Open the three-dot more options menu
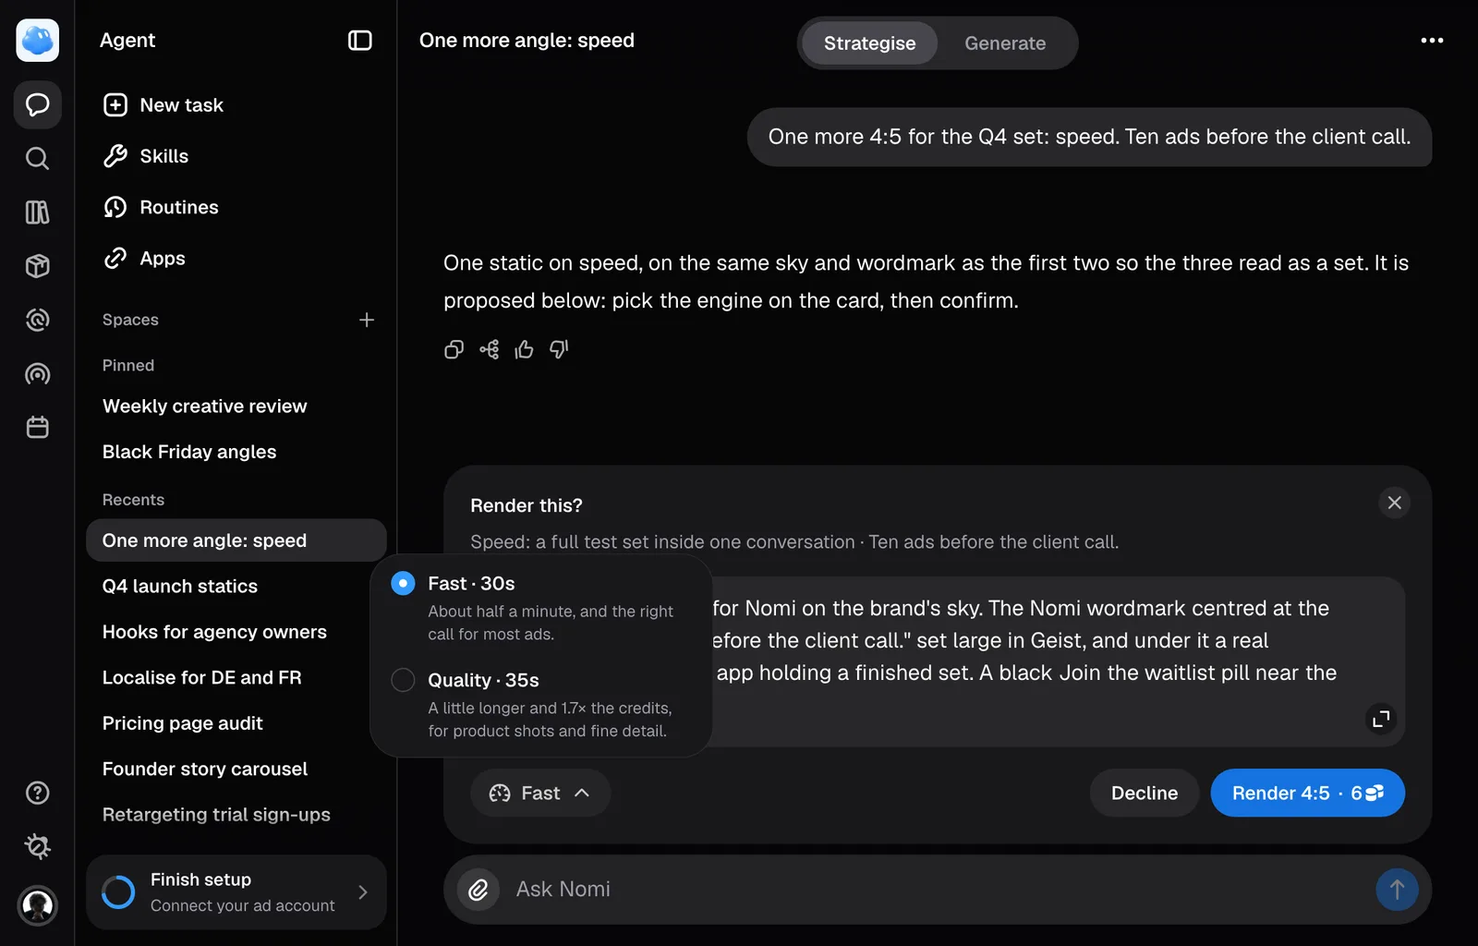 pos(1432,41)
